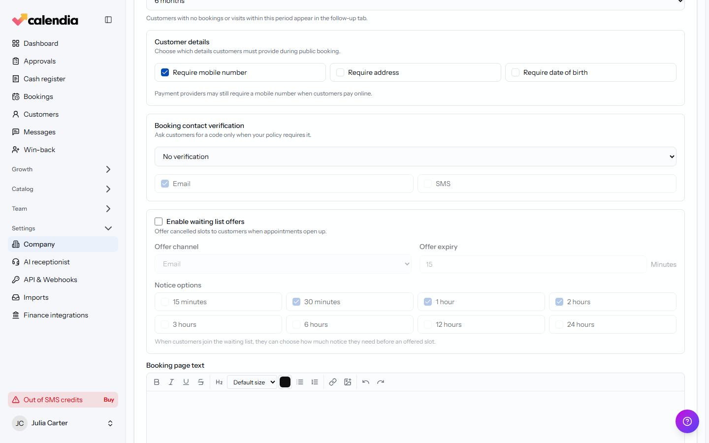Expand the Catalog section
Image resolution: width=709 pixels, height=443 pixels.
tap(63, 189)
